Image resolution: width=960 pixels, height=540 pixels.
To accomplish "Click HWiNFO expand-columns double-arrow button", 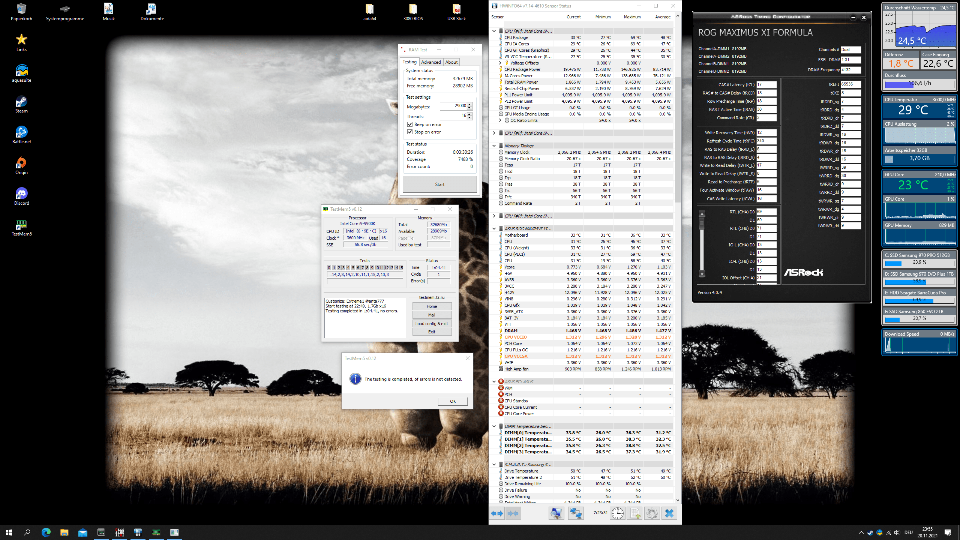I will [x=497, y=513].
